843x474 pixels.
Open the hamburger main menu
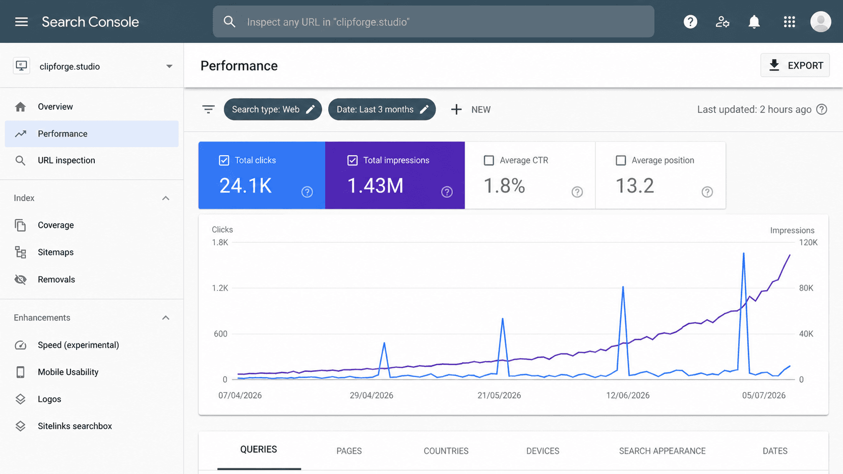pos(21,22)
